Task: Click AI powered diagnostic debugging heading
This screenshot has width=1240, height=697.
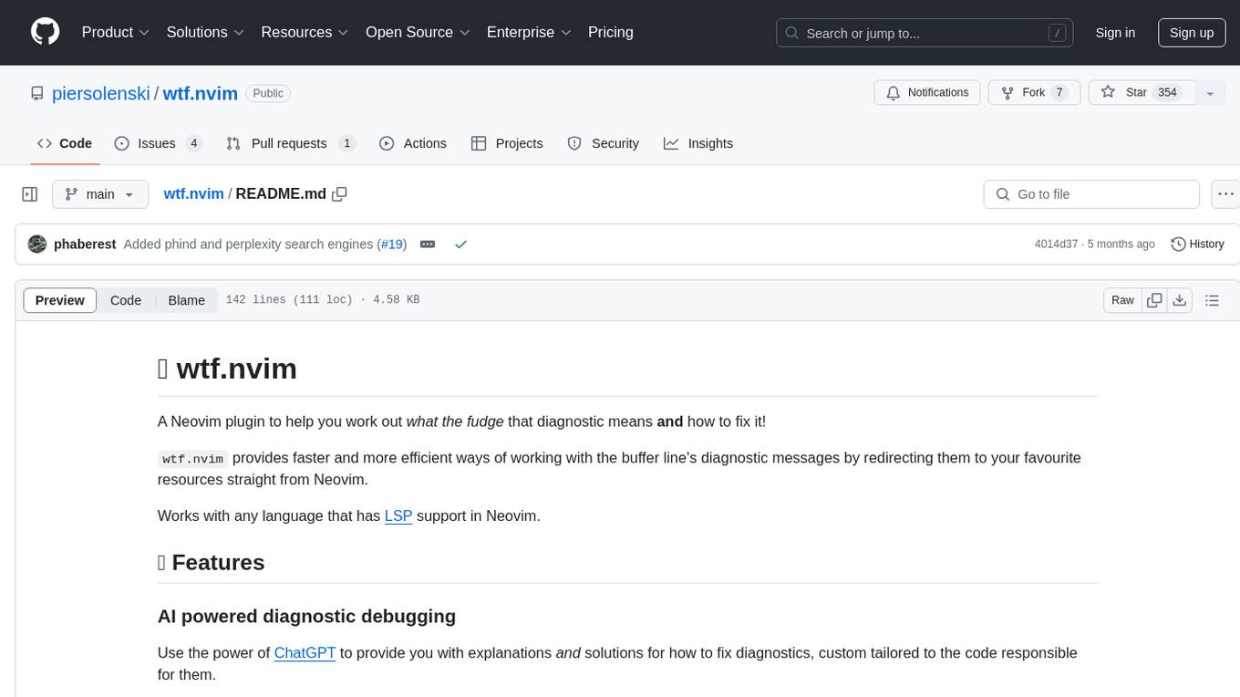Action: click(x=306, y=616)
